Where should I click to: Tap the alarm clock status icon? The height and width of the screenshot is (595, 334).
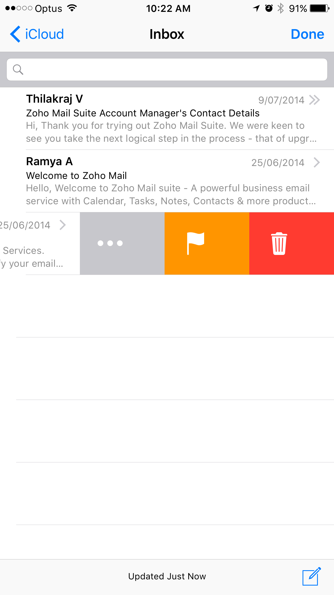(x=269, y=8)
